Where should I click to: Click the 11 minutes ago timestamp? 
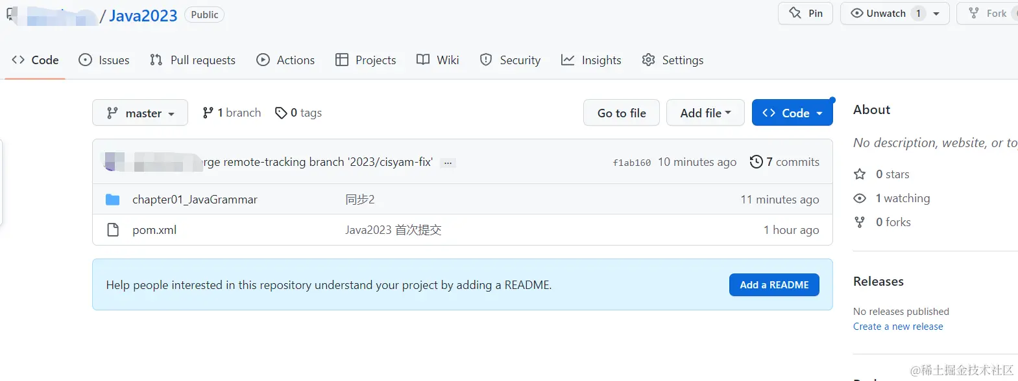click(779, 200)
